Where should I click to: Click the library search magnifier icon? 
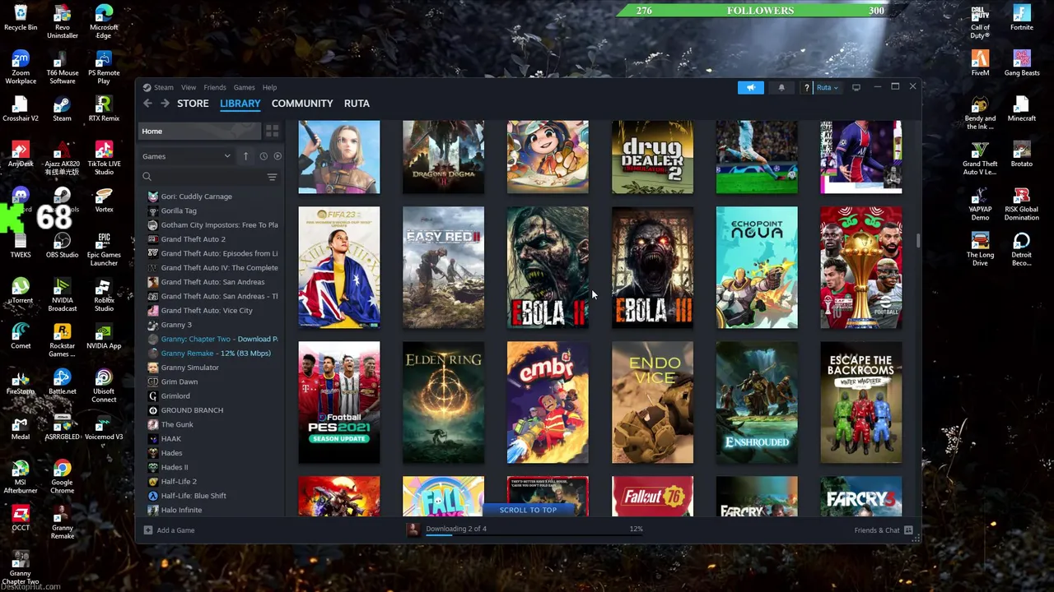point(147,177)
